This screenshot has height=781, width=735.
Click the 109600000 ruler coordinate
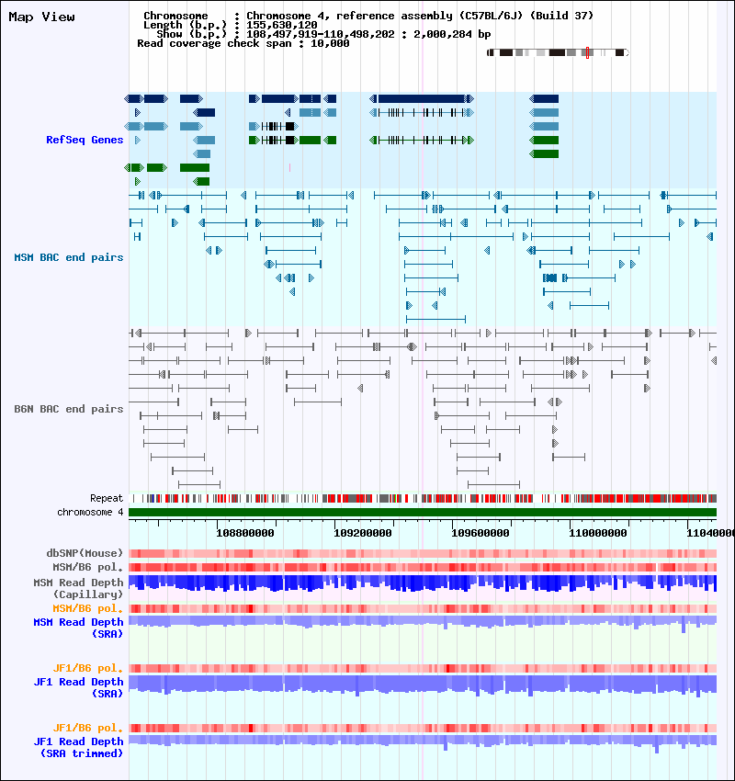click(x=480, y=533)
